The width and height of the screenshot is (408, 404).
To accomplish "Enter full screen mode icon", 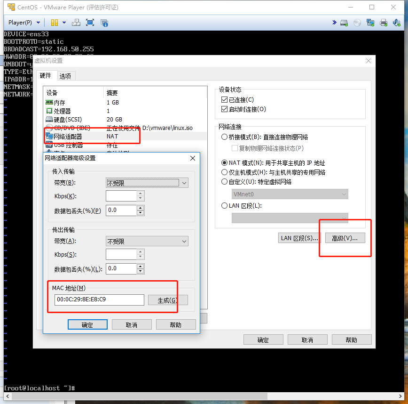I will click(90, 23).
